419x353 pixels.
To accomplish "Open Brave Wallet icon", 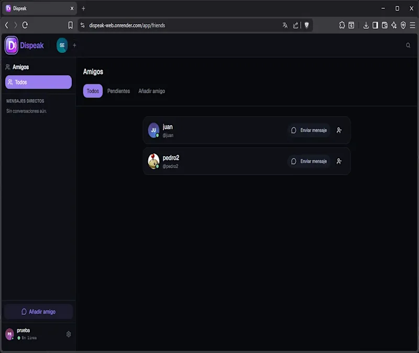I will 384,25.
